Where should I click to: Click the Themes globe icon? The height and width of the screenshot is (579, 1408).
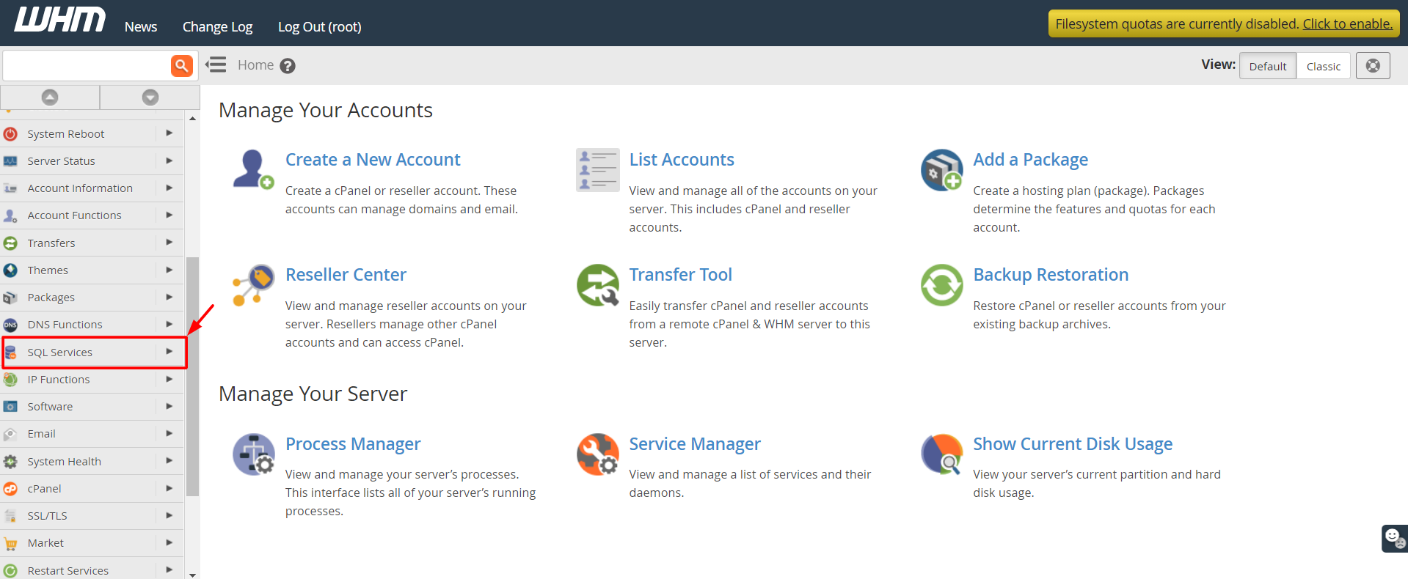(x=10, y=270)
